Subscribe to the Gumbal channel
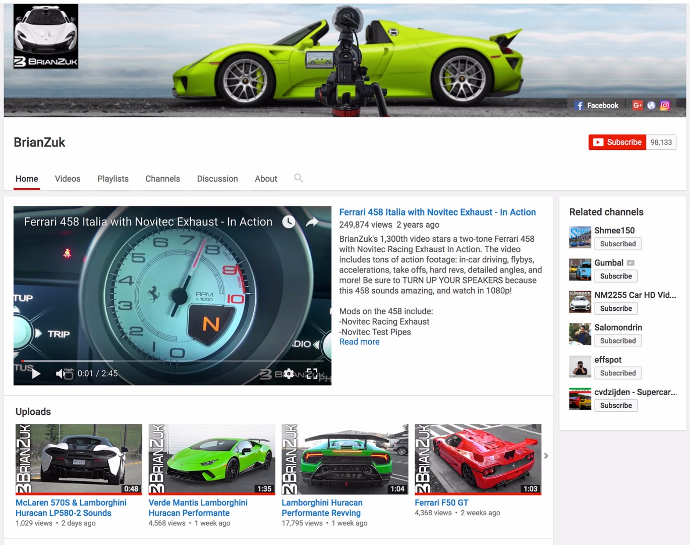Screen dimensions: 690x545 (x=615, y=276)
